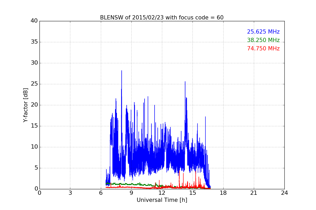Click the y-axis tick label '40'

tap(34, 21)
